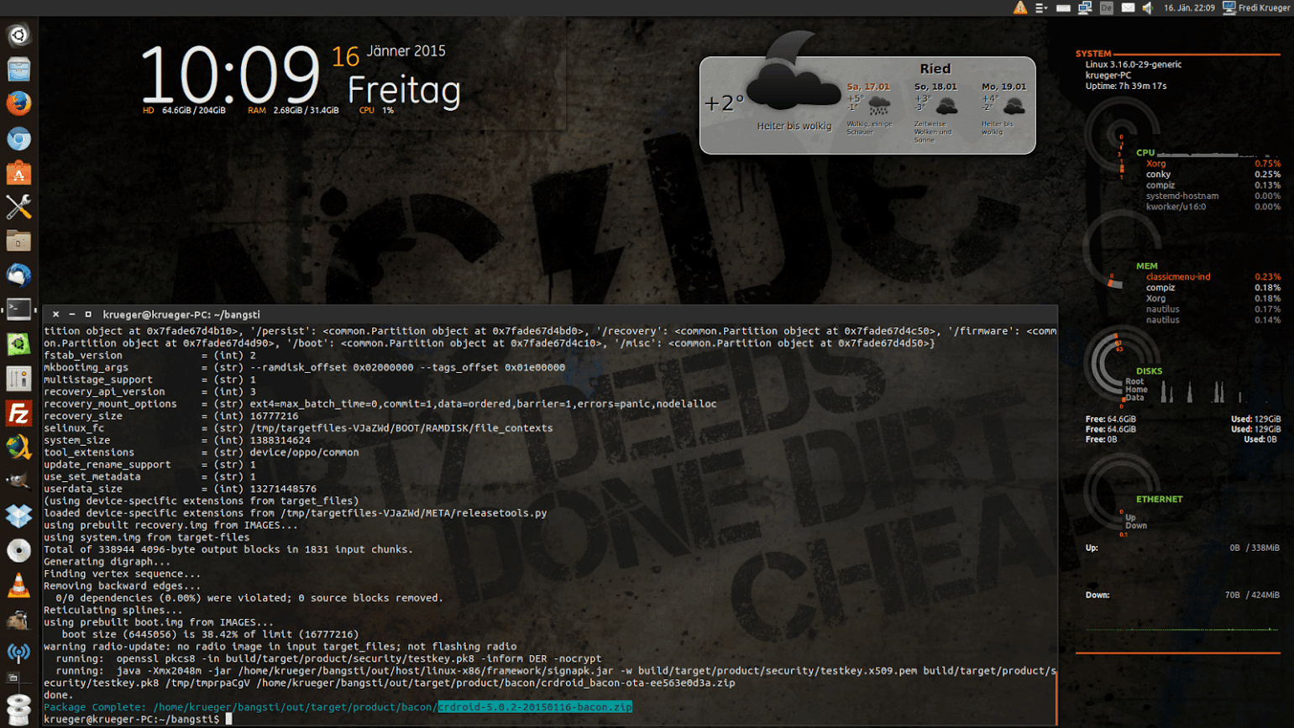The image size is (1294, 728).
Task: Open the Ubuntu Dash home launcher
Action: [x=18, y=35]
